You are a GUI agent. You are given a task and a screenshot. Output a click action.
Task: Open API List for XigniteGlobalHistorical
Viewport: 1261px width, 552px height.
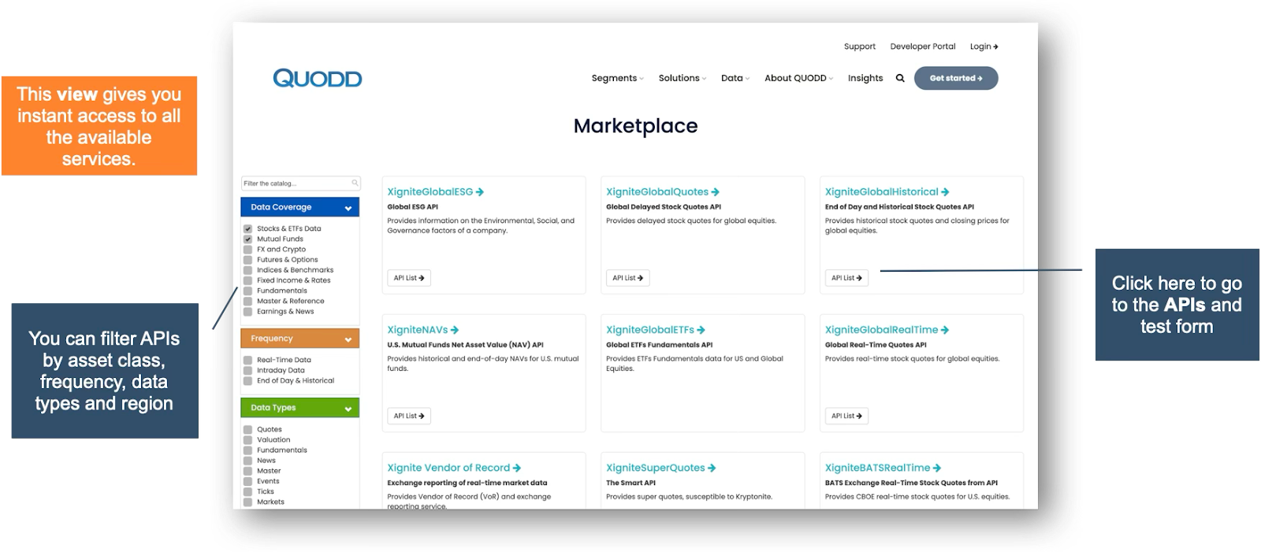846,278
